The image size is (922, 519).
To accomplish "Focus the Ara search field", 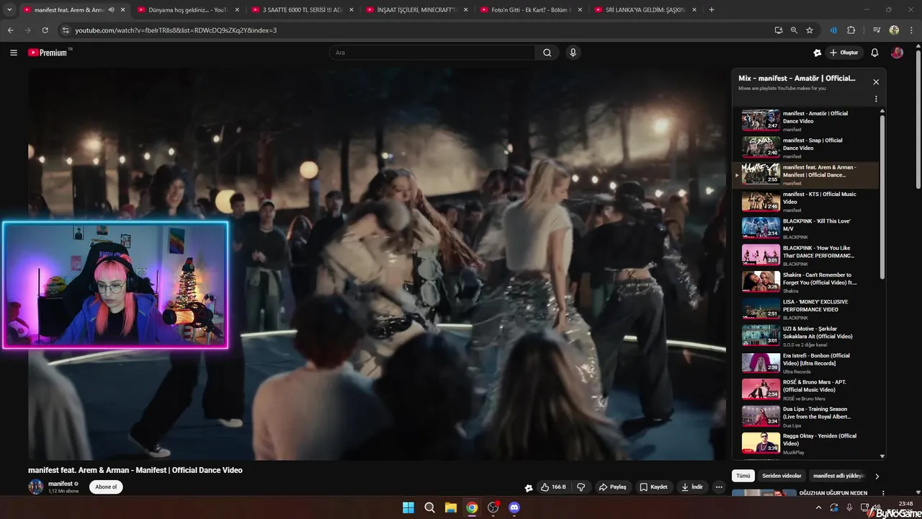I will pyautogui.click(x=432, y=53).
